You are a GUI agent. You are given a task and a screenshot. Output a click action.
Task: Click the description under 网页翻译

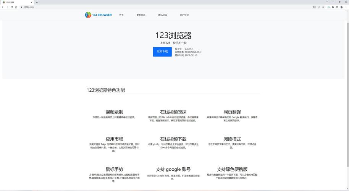(232, 119)
